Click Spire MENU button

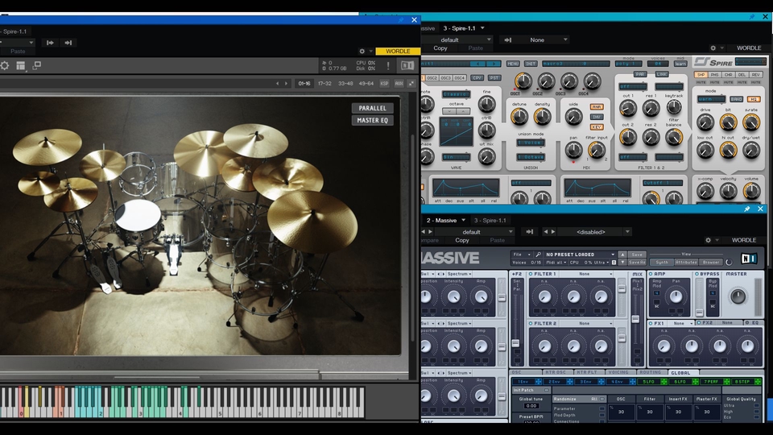[x=513, y=64]
